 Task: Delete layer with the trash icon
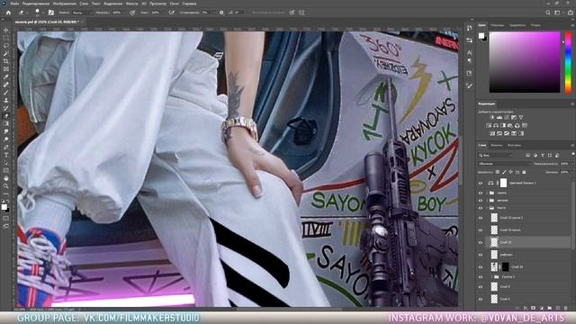[566, 308]
